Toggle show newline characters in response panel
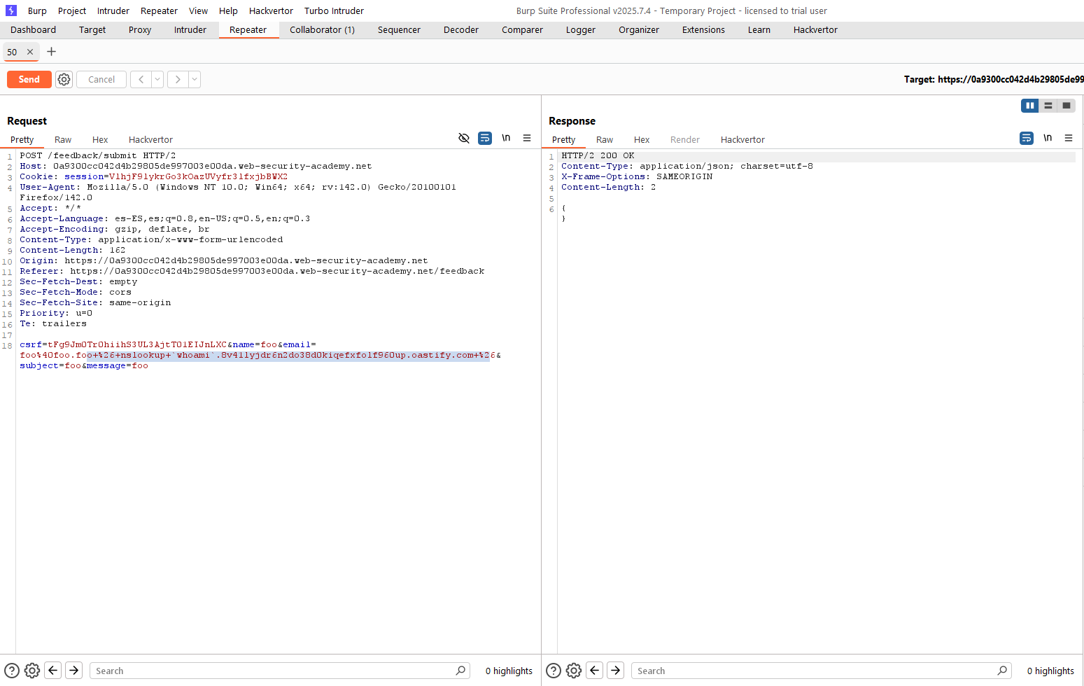Screen dimensions: 1084x686 pos(1047,139)
